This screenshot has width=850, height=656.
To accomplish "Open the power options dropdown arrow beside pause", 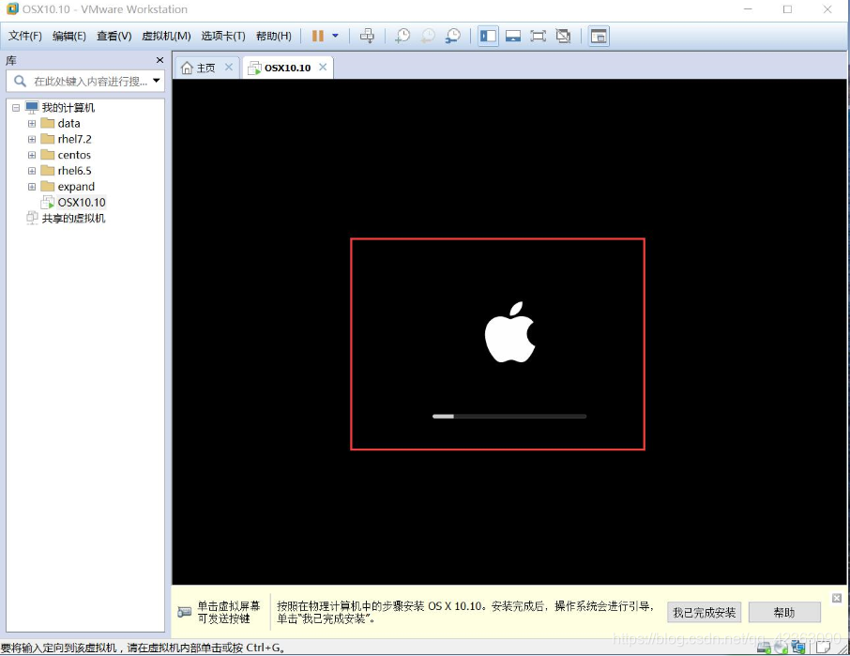I will coord(335,36).
